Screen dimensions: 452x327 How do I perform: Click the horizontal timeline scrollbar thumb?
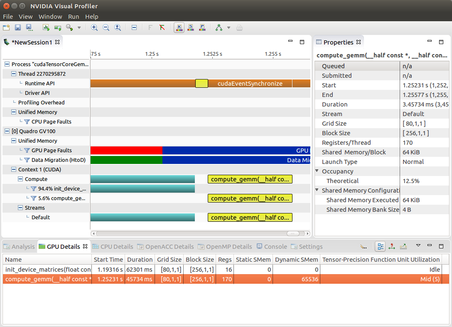(293, 233)
